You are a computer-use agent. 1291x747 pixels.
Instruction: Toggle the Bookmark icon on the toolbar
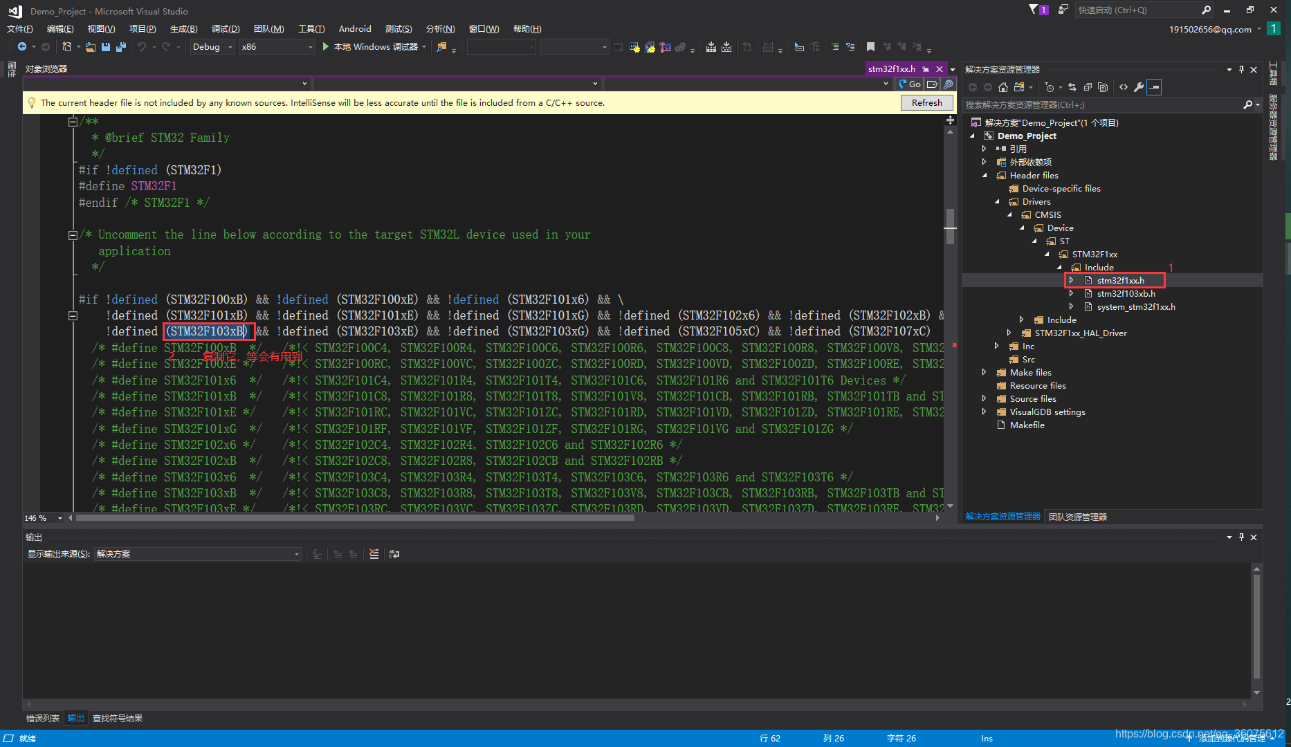pos(870,46)
